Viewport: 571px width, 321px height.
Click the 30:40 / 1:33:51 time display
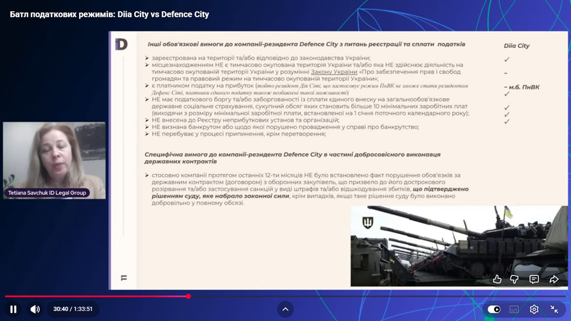(73, 309)
